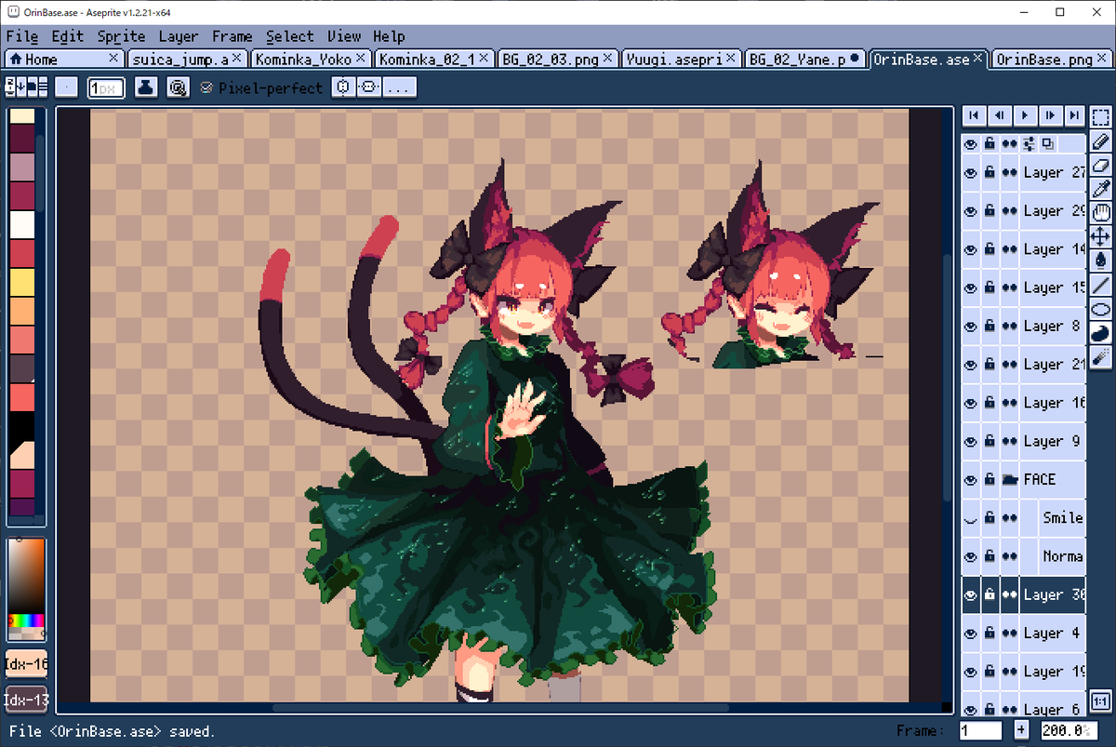Viewport: 1116px width, 747px height.
Task: Click the foreground color Idx-16 button
Action: (x=26, y=664)
